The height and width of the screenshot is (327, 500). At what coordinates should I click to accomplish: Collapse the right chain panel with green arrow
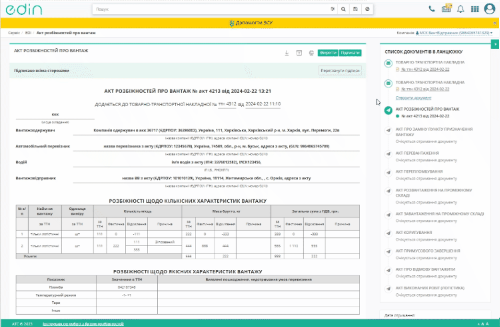(495, 45)
